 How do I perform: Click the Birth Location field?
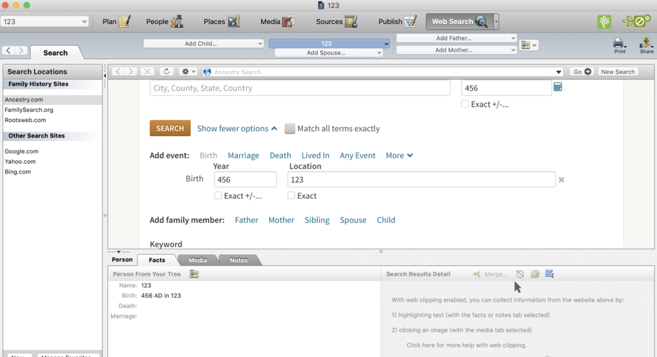coord(421,179)
